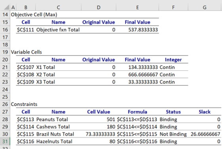Click 'Cashews Total' cell
The height and width of the screenshot is (149, 222).
pos(53,127)
